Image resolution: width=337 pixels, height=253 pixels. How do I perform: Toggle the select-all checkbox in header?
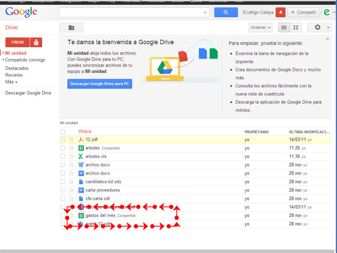(x=63, y=132)
